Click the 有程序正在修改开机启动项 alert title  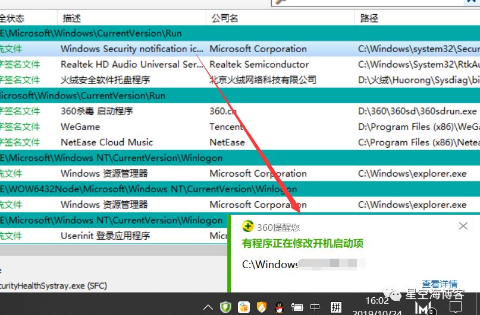tap(302, 244)
